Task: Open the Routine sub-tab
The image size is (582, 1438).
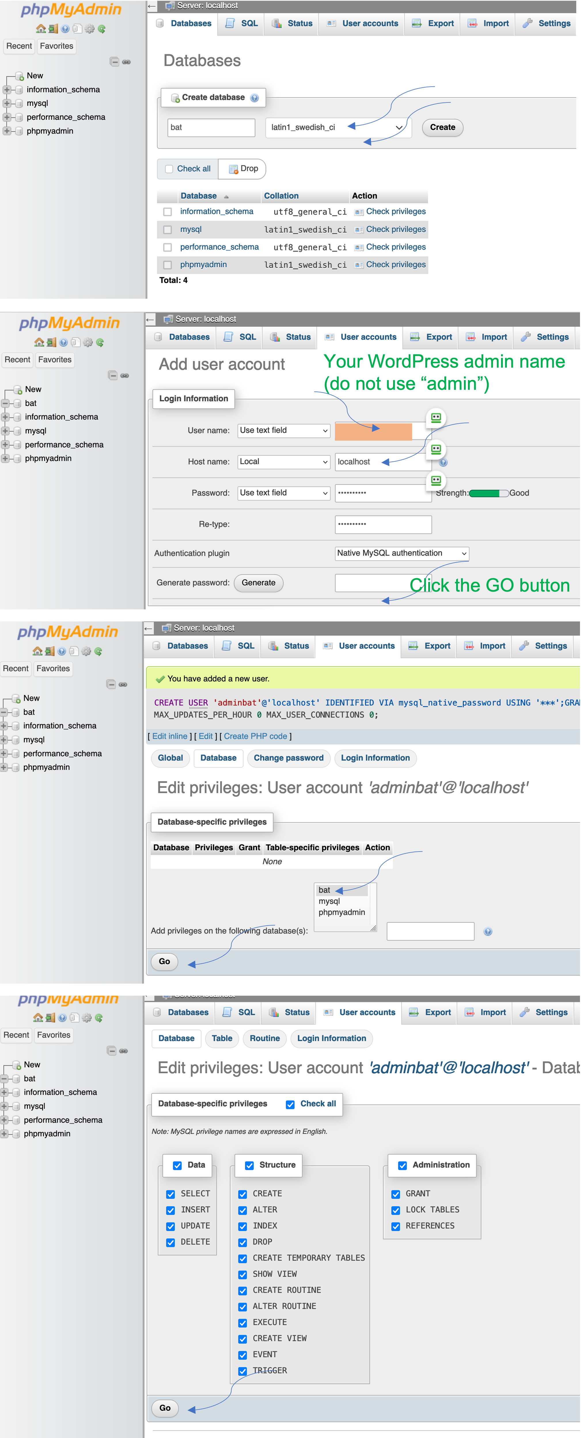Action: (265, 1038)
